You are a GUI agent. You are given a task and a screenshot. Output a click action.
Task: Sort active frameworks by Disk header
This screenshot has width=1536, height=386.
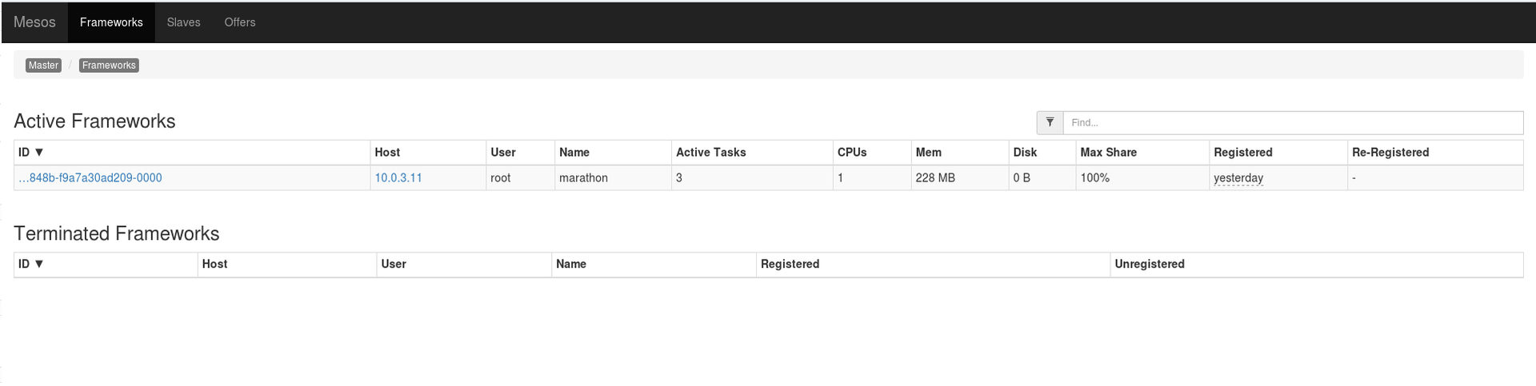point(1025,153)
